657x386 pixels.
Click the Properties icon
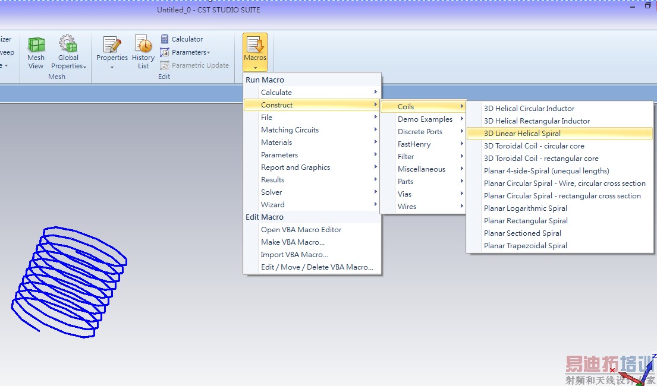112,45
